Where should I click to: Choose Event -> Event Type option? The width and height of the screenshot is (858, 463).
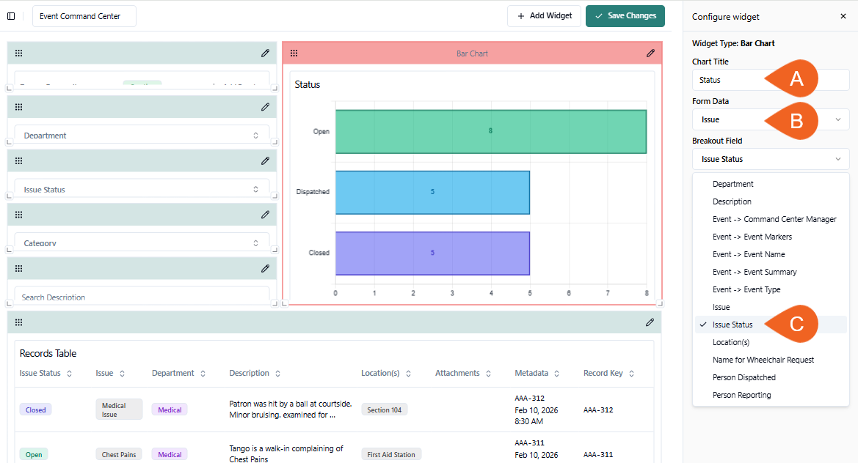click(x=746, y=289)
